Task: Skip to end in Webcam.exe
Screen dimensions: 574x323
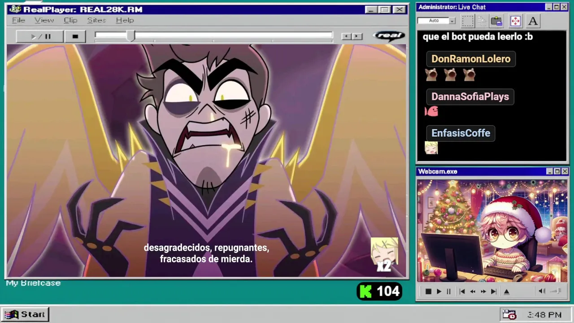Action: point(494,292)
